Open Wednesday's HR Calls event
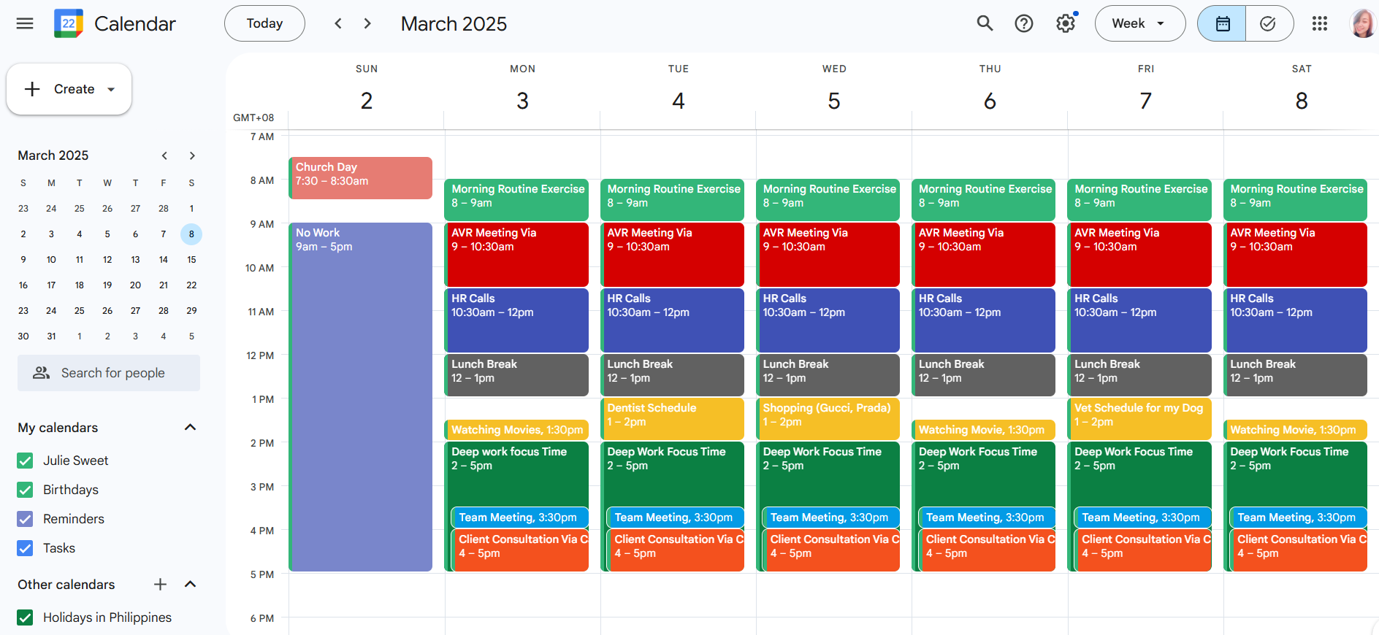1379x635 pixels. coord(828,320)
